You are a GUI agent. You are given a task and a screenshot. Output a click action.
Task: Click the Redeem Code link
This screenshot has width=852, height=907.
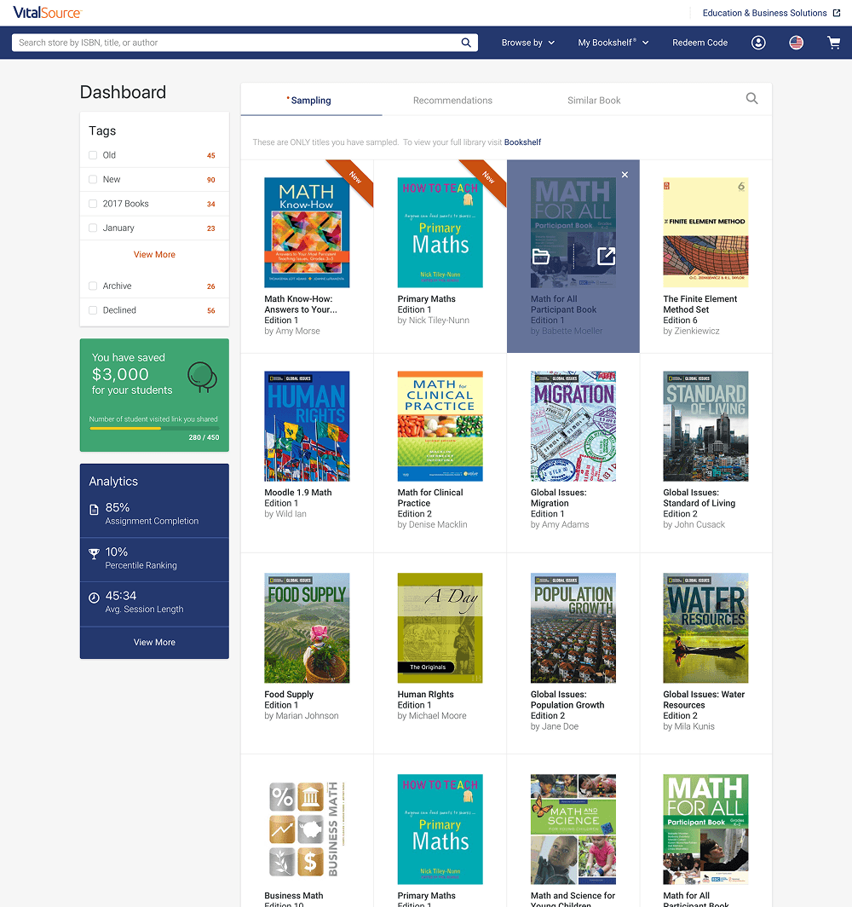tap(699, 43)
